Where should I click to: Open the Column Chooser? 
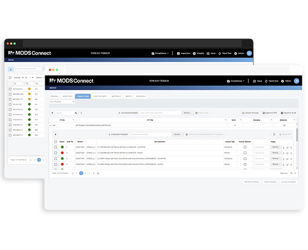pos(251,113)
